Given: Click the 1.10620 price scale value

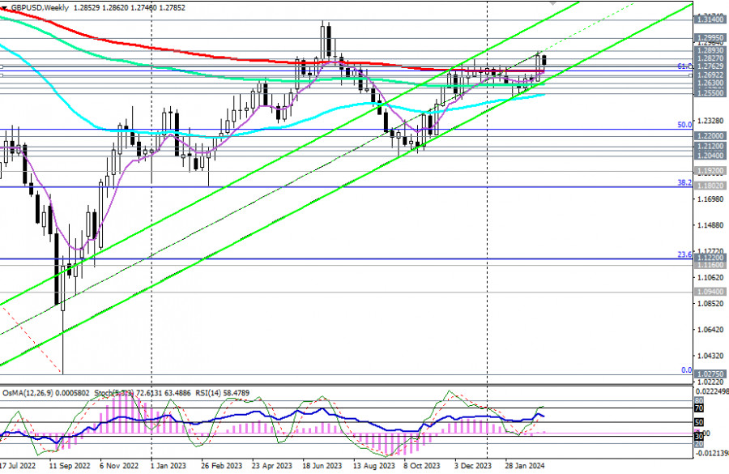Looking at the screenshot, I should 710,278.
